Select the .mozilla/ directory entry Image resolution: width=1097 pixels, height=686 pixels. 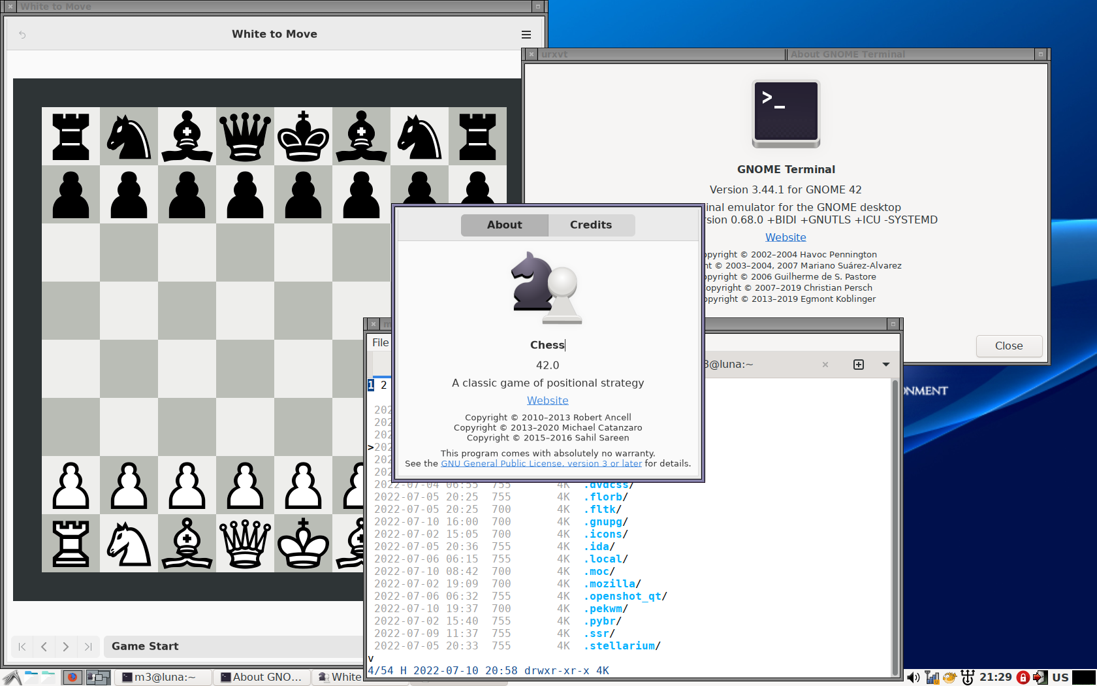pyautogui.click(x=612, y=584)
